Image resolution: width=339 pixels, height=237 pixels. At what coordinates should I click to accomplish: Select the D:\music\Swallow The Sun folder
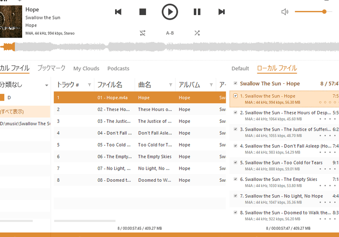(x=25, y=124)
